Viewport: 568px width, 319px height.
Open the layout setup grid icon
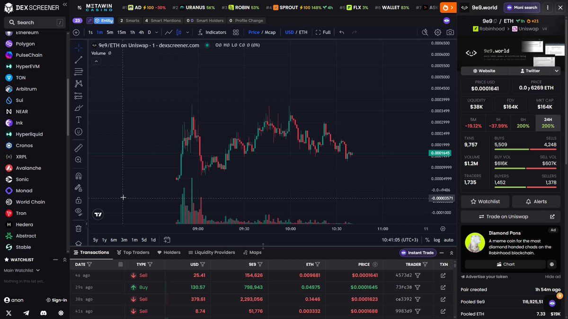pyautogui.click(x=236, y=33)
